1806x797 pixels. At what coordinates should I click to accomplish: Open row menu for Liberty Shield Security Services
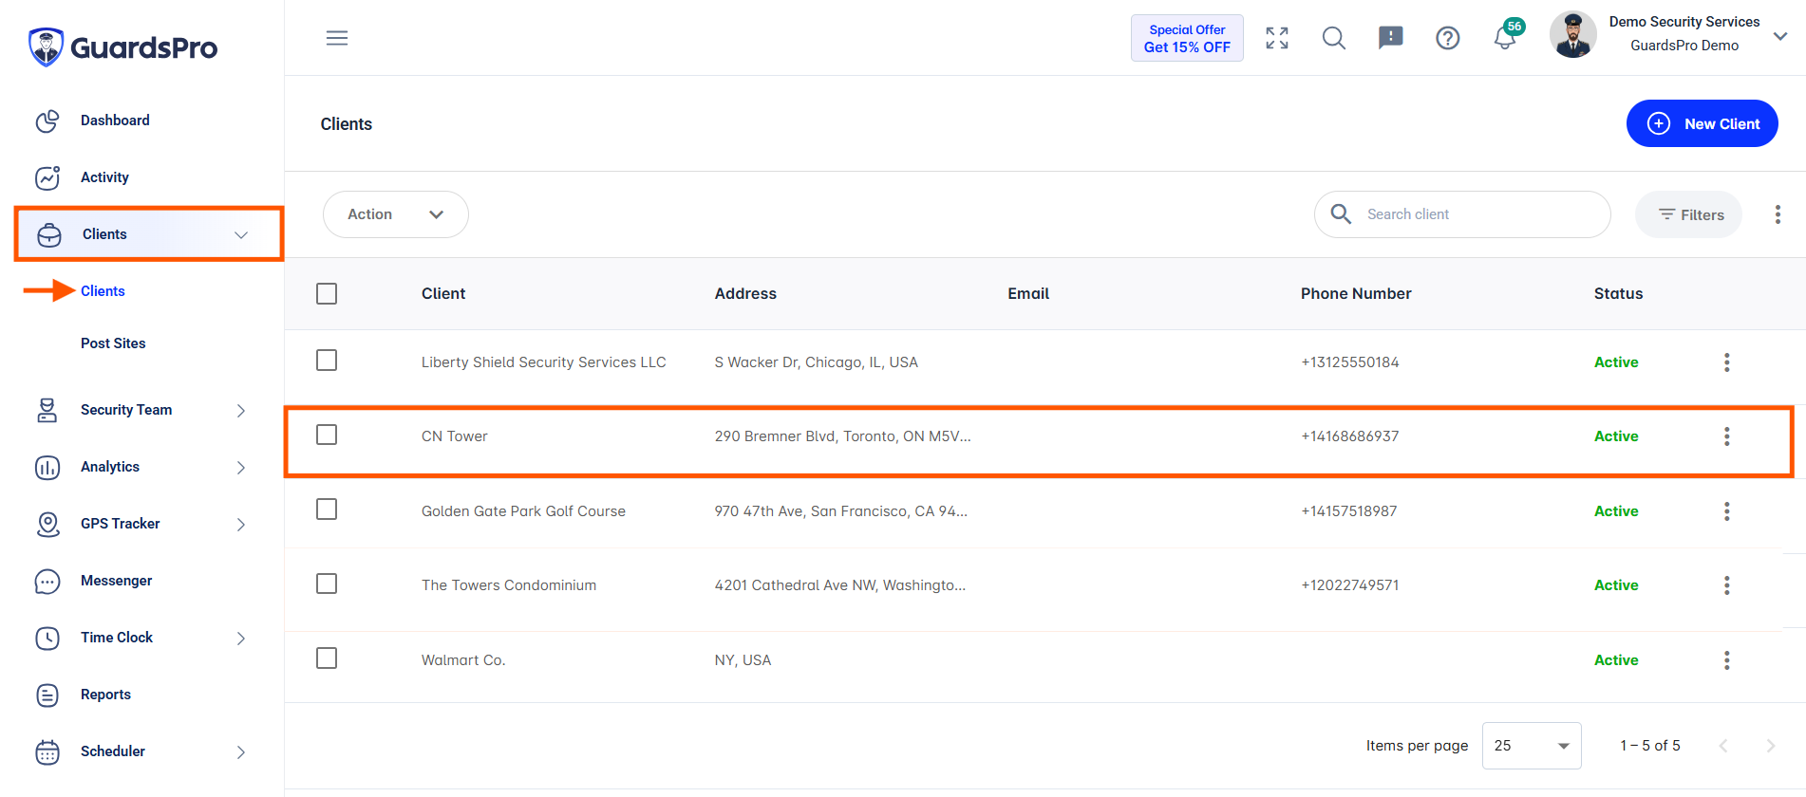(1727, 362)
